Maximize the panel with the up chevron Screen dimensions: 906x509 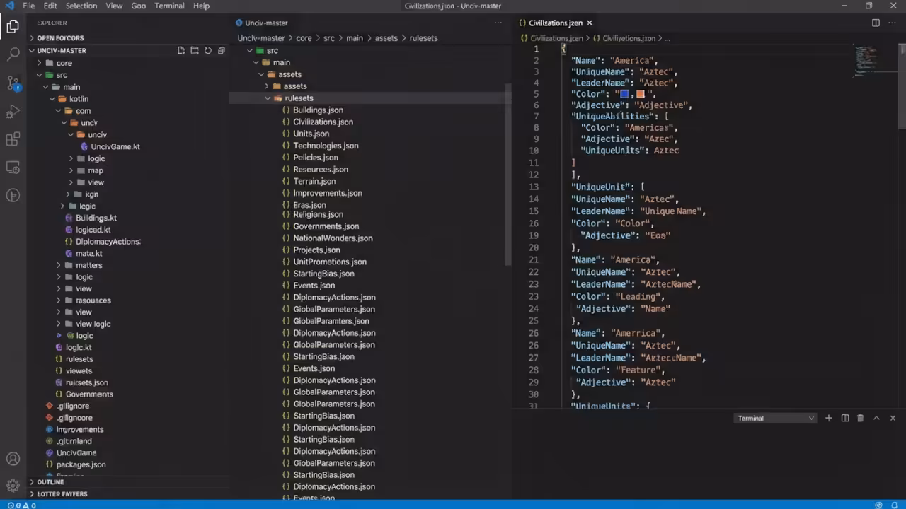click(x=876, y=418)
